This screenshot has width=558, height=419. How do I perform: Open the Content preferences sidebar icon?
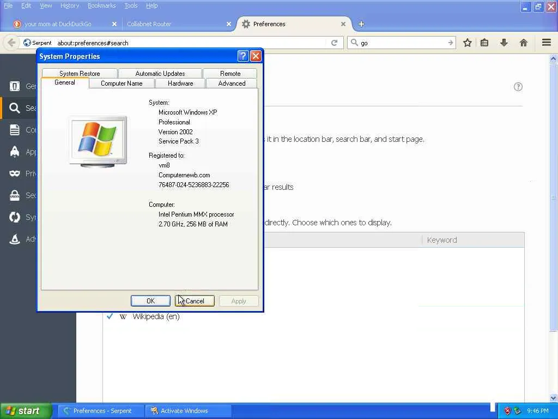click(15, 130)
